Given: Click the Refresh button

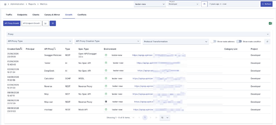Looking at the screenshot, I should pos(267,4).
